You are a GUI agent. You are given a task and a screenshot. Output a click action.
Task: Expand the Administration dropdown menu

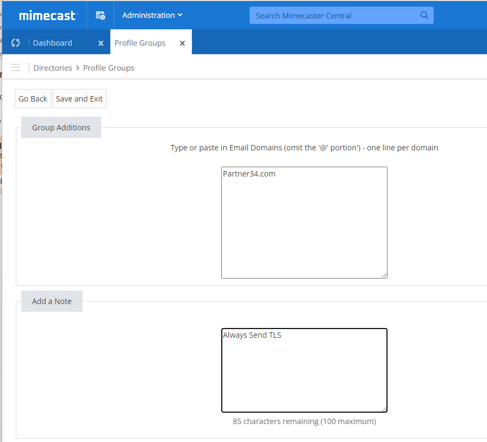[152, 15]
